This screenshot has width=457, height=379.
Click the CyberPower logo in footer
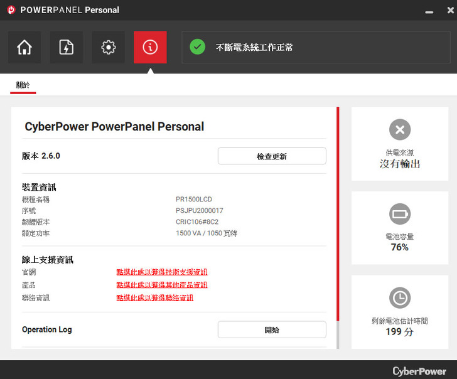point(419,371)
